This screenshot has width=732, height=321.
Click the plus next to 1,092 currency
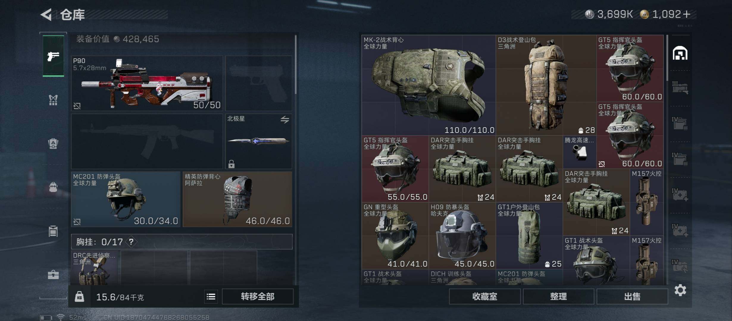[686, 14]
